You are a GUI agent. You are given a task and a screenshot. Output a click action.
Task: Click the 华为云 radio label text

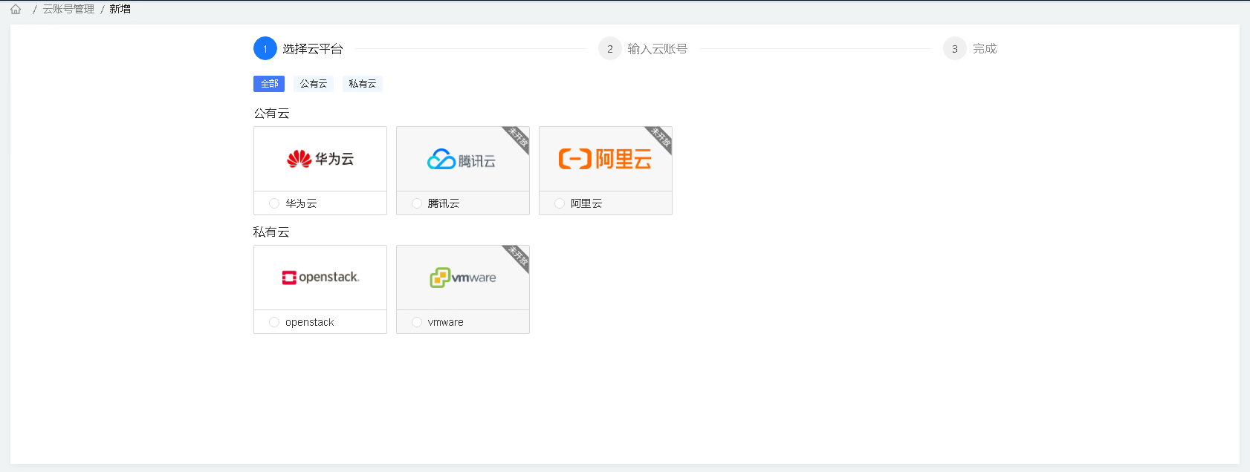[301, 203]
